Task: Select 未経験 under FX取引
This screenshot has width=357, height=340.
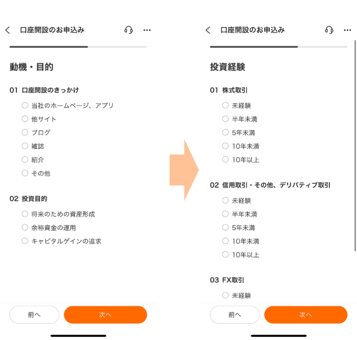Action: click(225, 295)
